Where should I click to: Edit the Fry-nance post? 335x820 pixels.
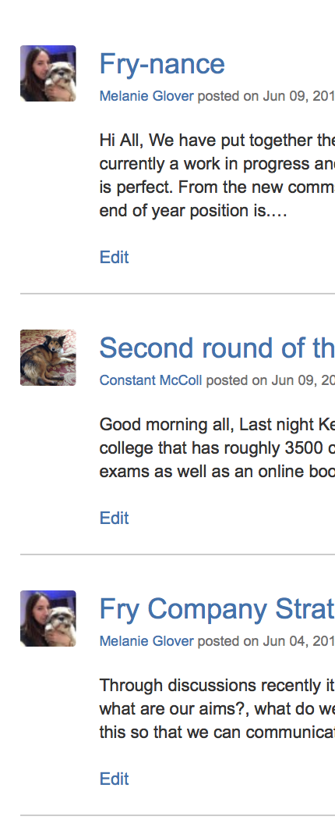pos(115,257)
